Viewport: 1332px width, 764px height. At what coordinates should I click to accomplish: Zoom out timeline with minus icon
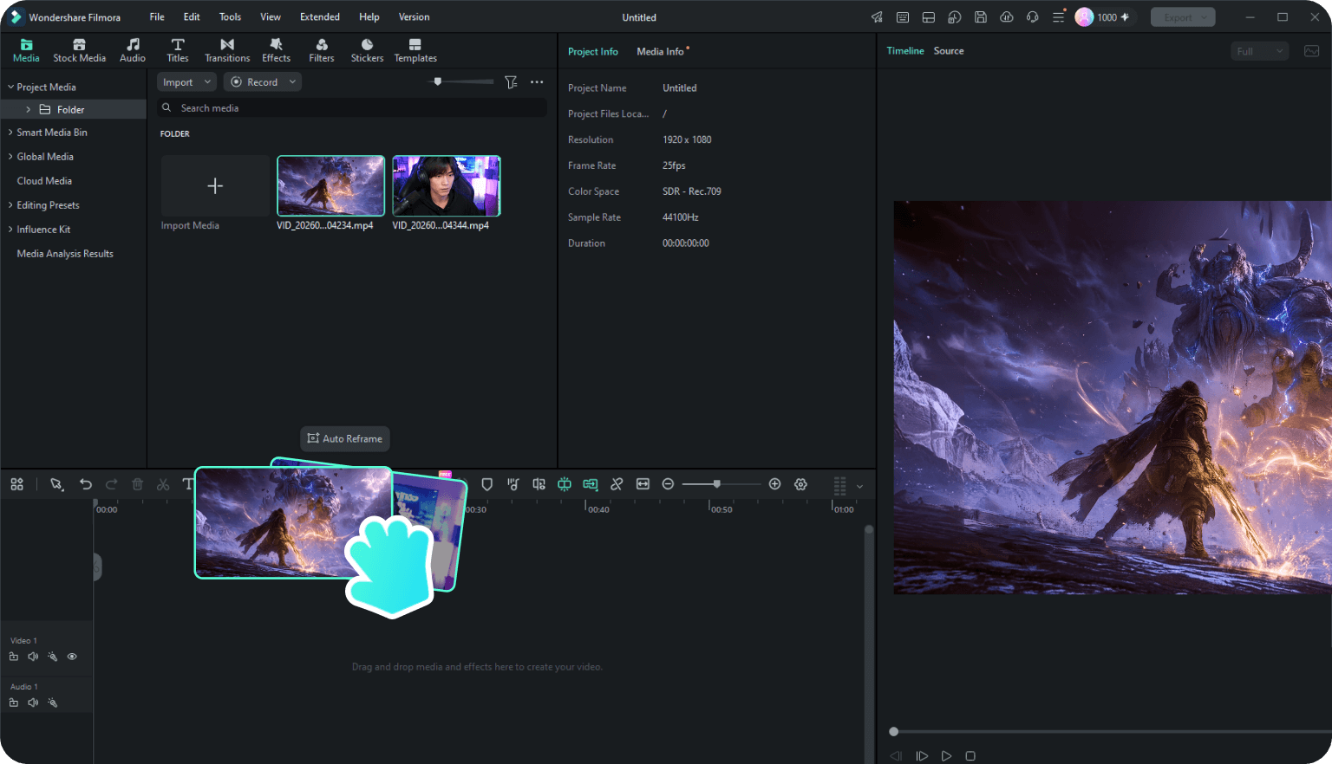pos(668,484)
